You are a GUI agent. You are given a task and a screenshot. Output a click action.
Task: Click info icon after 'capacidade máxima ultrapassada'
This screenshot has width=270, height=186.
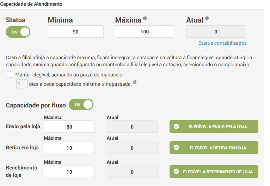pyautogui.click(x=135, y=83)
